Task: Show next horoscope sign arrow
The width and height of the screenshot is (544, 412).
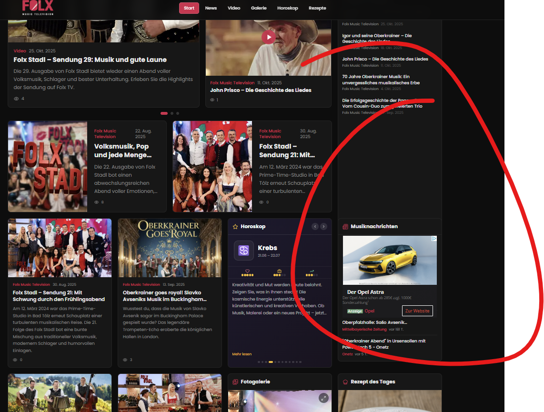Action: coord(323,226)
